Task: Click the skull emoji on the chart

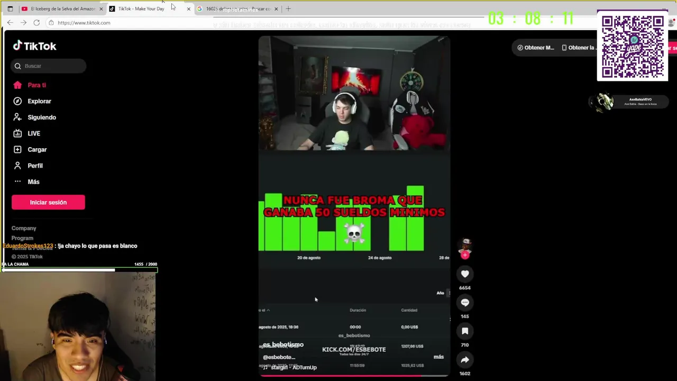Action: pyautogui.click(x=354, y=232)
